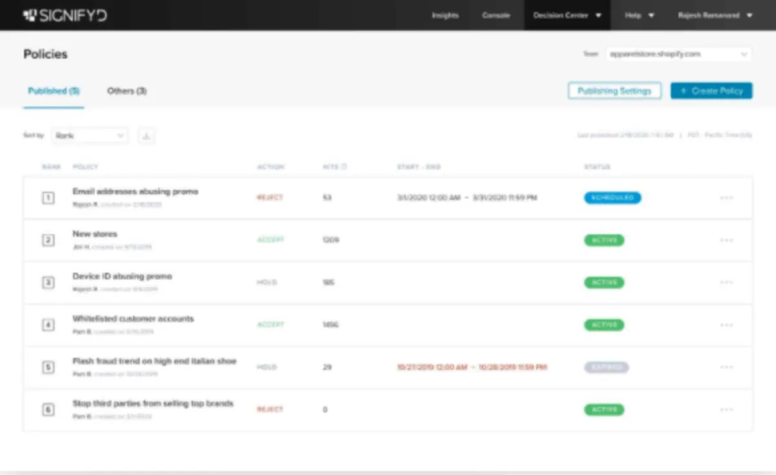The width and height of the screenshot is (776, 475).
Task: Click the Signifyd logo
Action: coord(65,15)
